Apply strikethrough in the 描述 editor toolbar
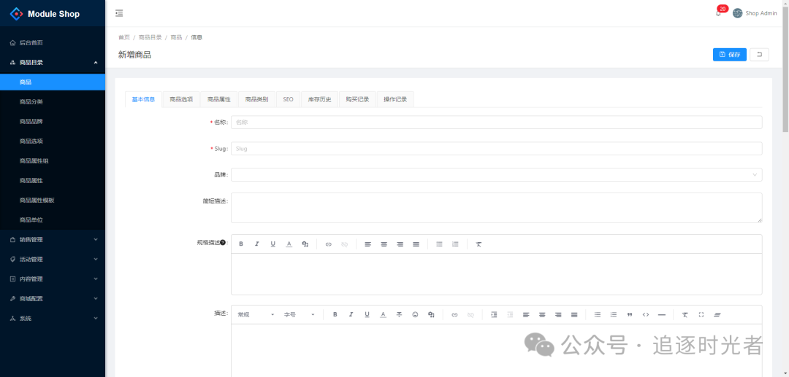789x377 pixels. (x=399, y=314)
